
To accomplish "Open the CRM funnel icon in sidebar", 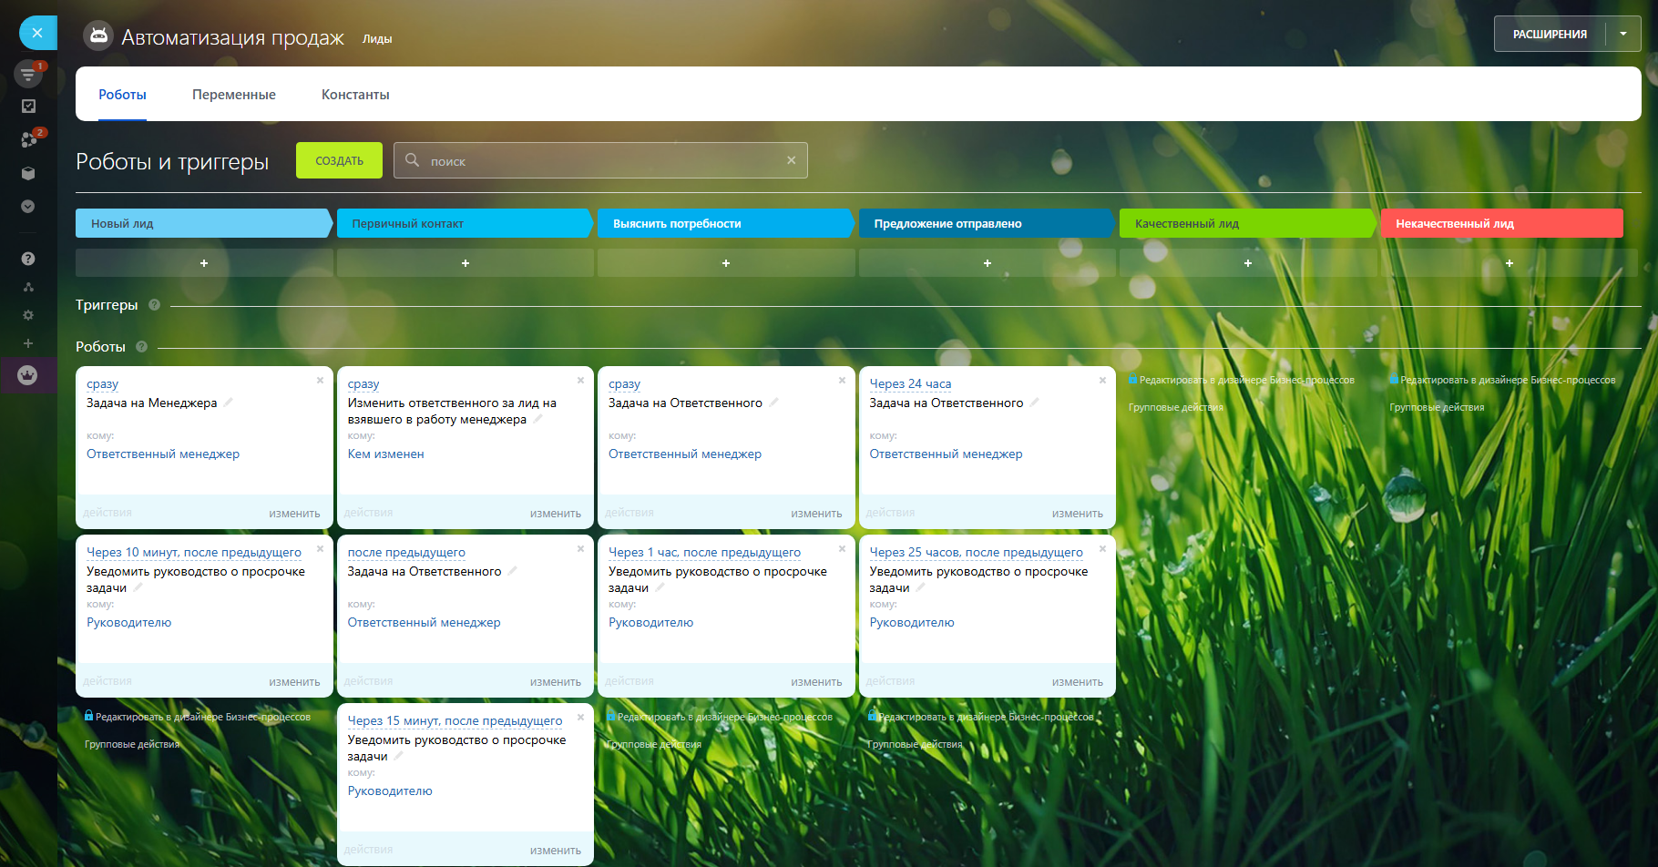I will tap(28, 75).
